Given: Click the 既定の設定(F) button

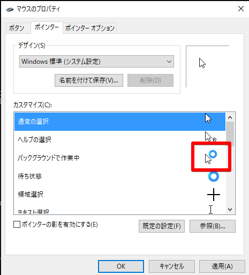Looking at the screenshot, I should (x=162, y=226).
